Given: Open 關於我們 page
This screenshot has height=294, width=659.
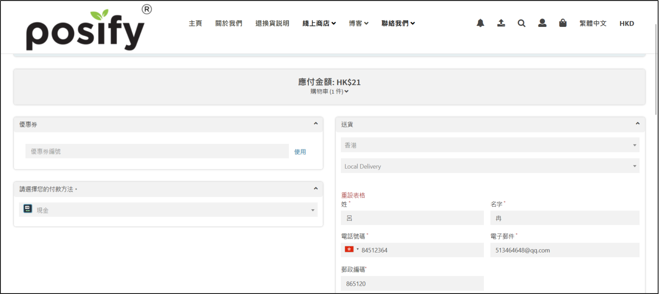Looking at the screenshot, I should [x=228, y=23].
